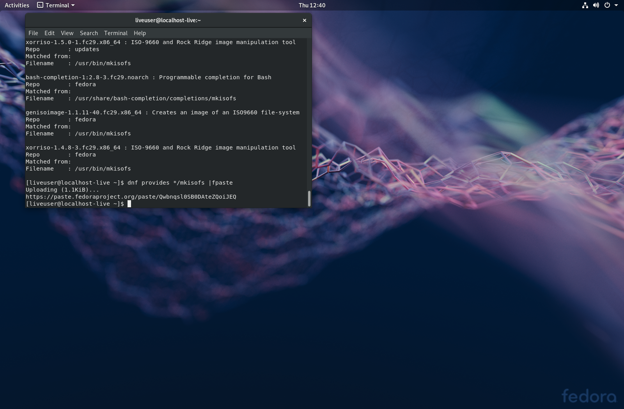Viewport: 624px width, 409px height.
Task: Click the volume speaker icon
Action: point(596,5)
